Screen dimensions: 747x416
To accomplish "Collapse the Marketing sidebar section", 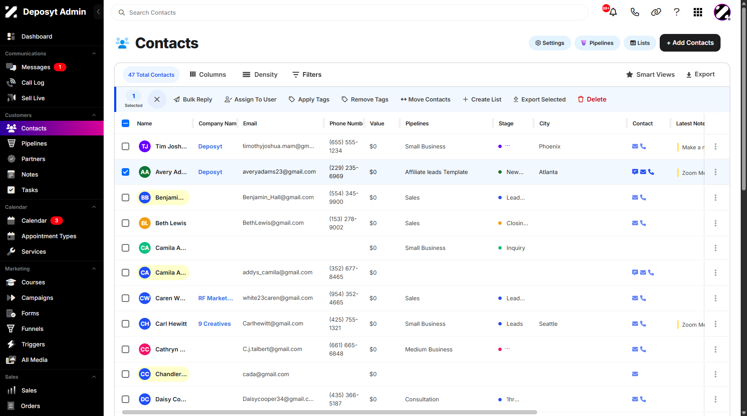I will pyautogui.click(x=94, y=269).
